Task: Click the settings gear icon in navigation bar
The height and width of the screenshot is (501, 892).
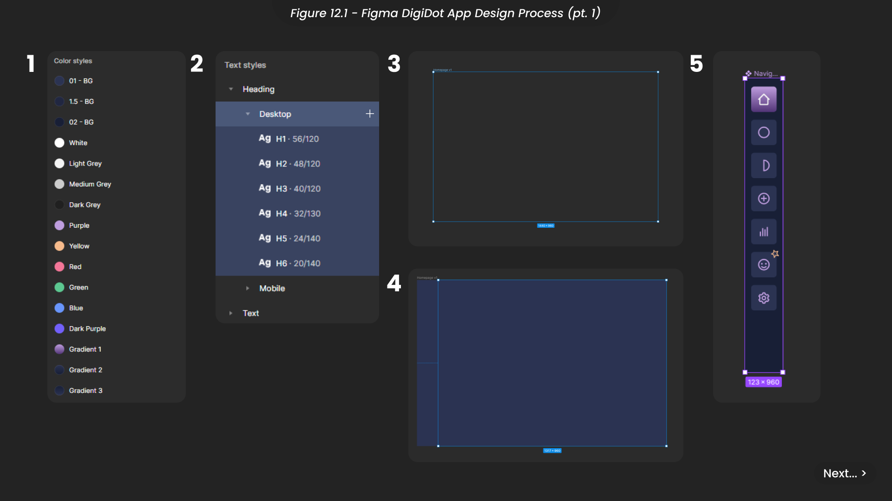Action: coord(764,298)
